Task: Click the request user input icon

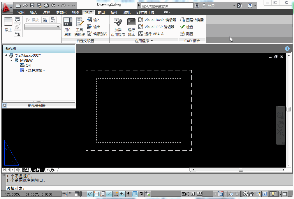Action: (x=17, y=34)
